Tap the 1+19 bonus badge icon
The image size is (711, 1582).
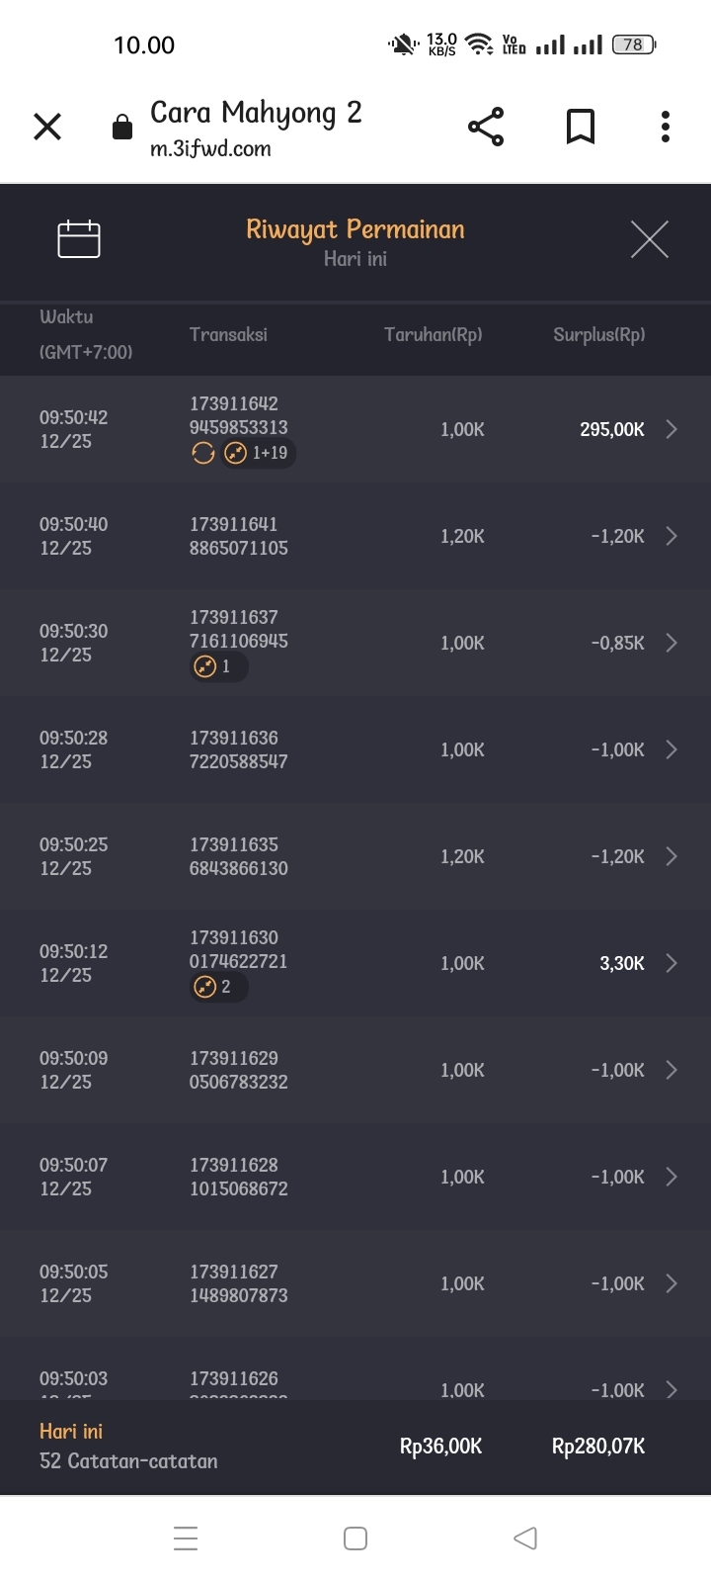pyautogui.click(x=236, y=453)
